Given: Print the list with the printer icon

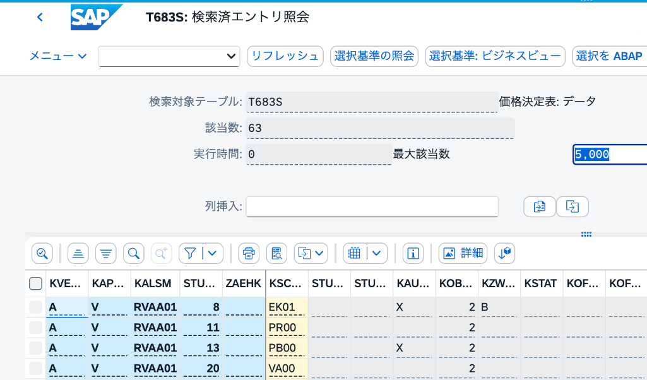Looking at the screenshot, I should [249, 253].
